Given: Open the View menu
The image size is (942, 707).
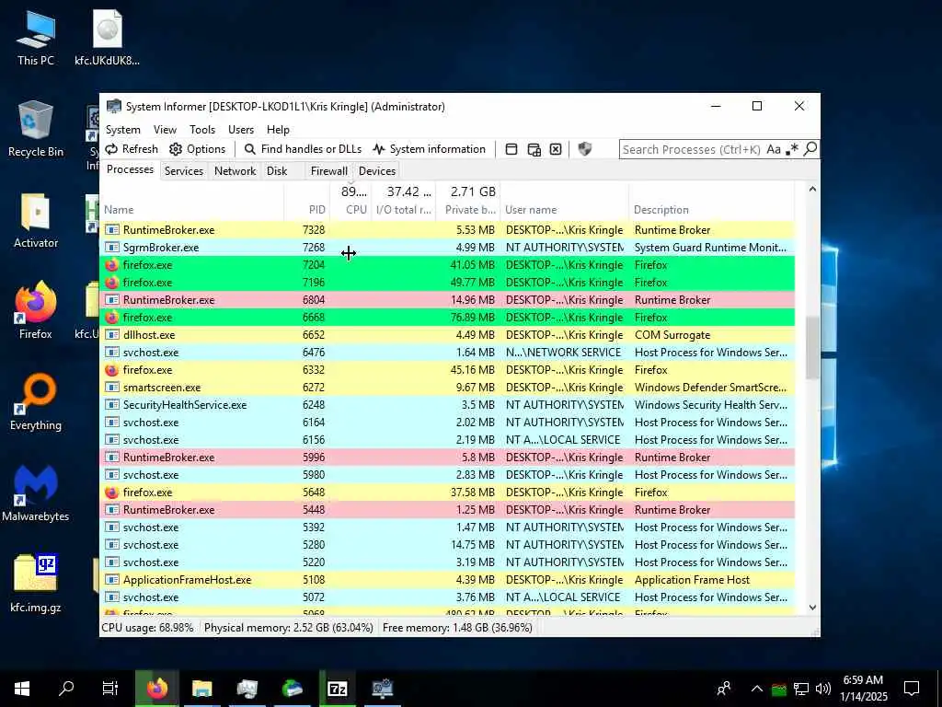Looking at the screenshot, I should pos(165,129).
